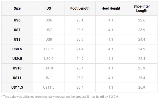The height and width of the screenshot is (100, 159).
Task: Click shoe inter length value 23.6 for US6
Action: [x=142, y=20]
